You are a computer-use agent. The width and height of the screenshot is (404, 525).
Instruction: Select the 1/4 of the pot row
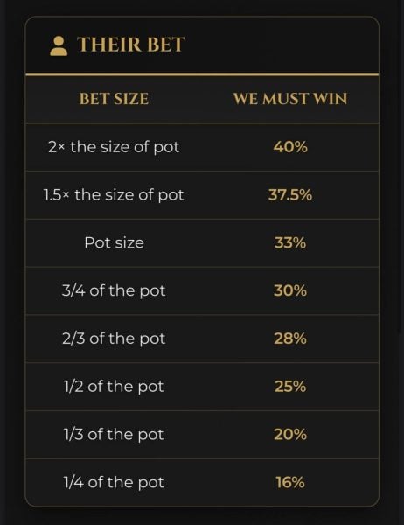(202, 482)
